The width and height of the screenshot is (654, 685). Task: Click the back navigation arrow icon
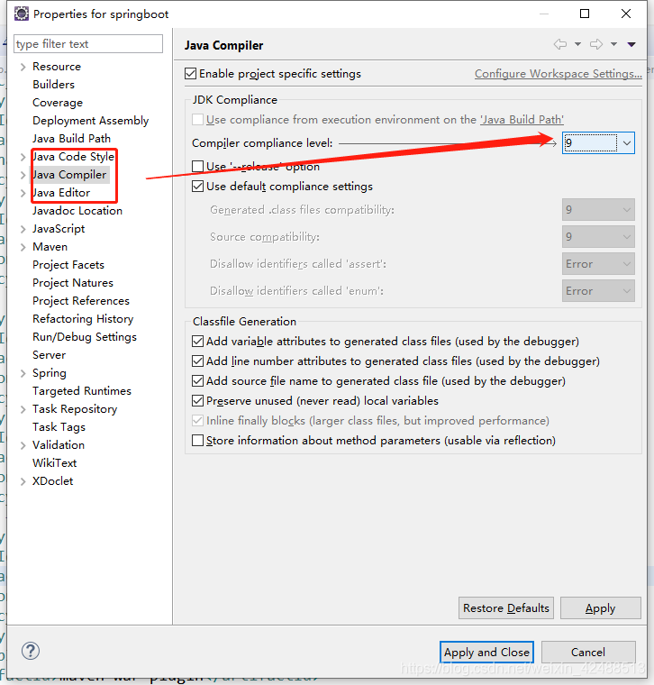pyautogui.click(x=560, y=44)
